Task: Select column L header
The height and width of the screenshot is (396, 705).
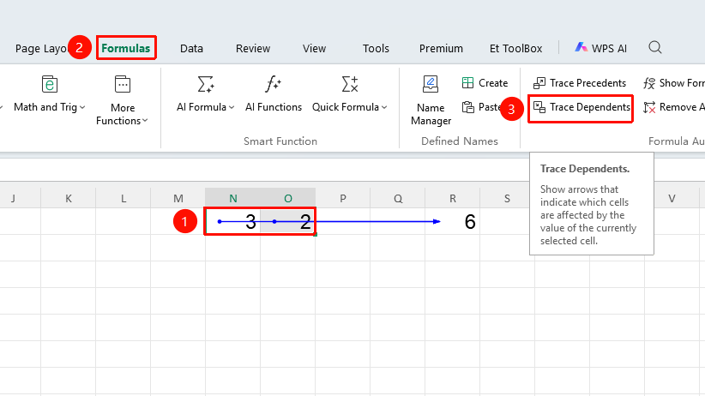Action: (x=124, y=199)
